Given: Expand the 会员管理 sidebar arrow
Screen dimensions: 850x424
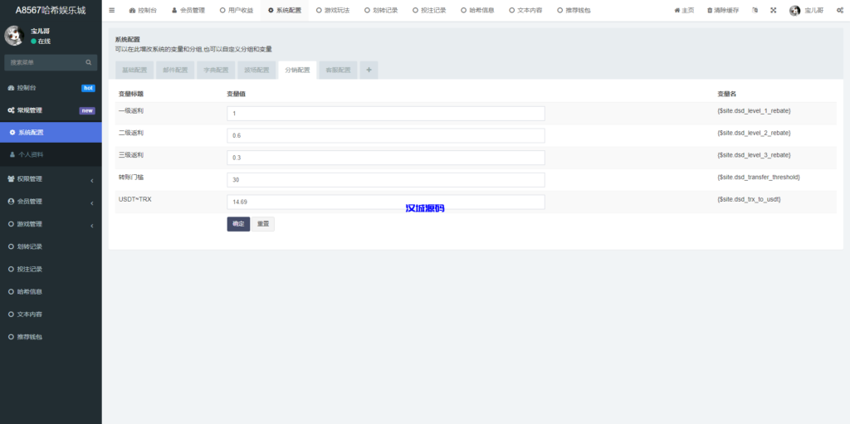Looking at the screenshot, I should [x=92, y=202].
